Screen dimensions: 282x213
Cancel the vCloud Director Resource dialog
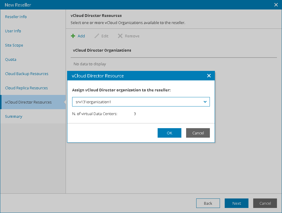click(198, 133)
